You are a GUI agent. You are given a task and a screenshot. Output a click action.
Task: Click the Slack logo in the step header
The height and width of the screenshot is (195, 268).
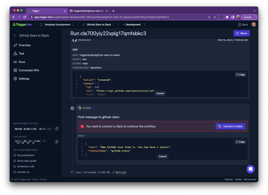[x=80, y=108]
